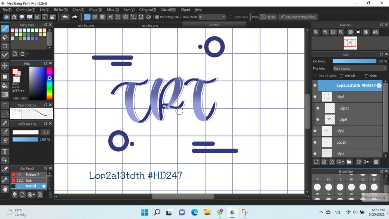Open the add-layer type dropdown arrow

click(343, 162)
